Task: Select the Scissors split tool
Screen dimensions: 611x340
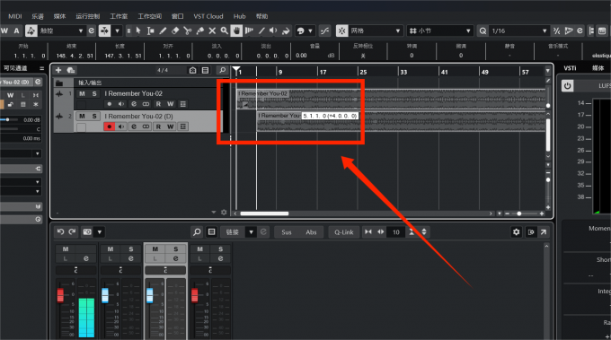Action: (188, 31)
